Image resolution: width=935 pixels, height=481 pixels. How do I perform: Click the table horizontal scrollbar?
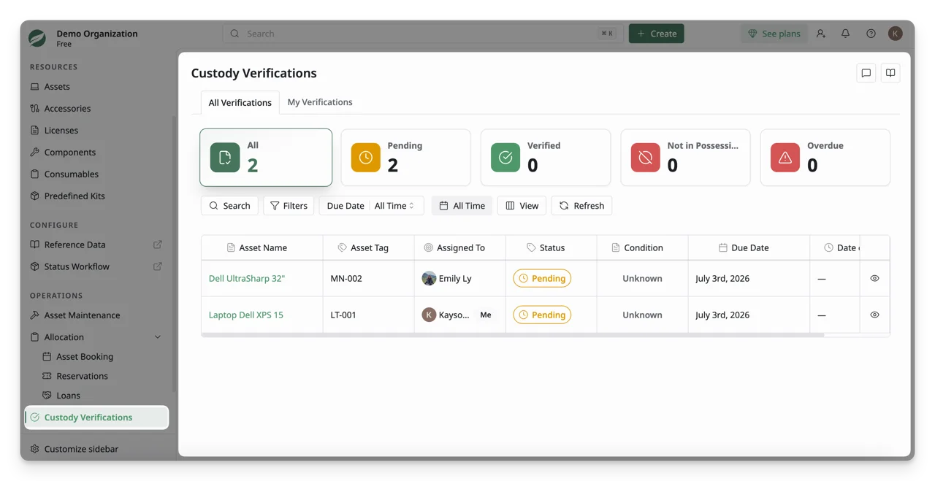(513, 335)
